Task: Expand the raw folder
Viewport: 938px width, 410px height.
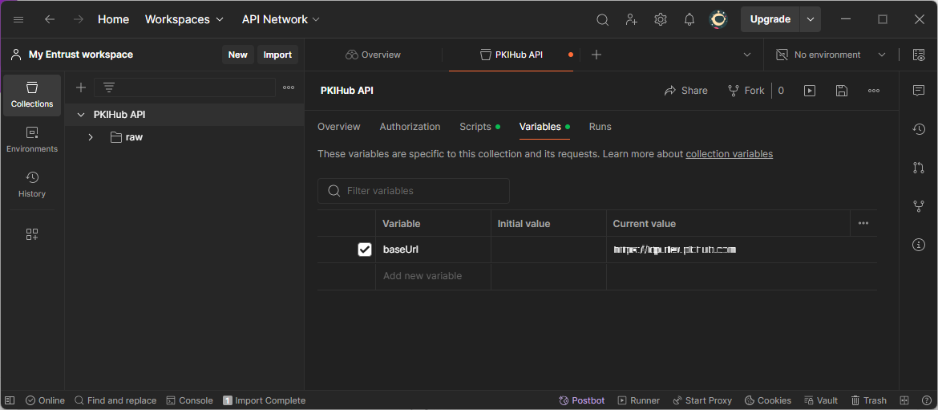Action: [x=91, y=137]
